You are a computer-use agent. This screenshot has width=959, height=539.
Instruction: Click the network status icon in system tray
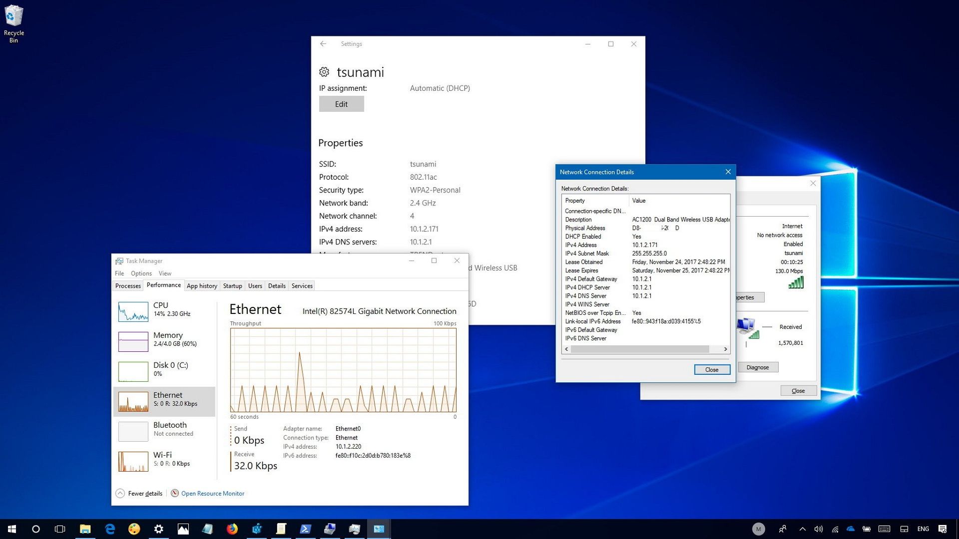(835, 529)
